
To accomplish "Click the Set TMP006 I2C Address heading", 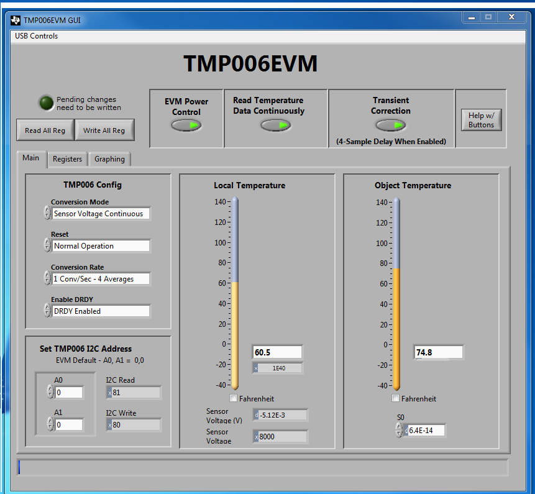I will click(x=86, y=349).
